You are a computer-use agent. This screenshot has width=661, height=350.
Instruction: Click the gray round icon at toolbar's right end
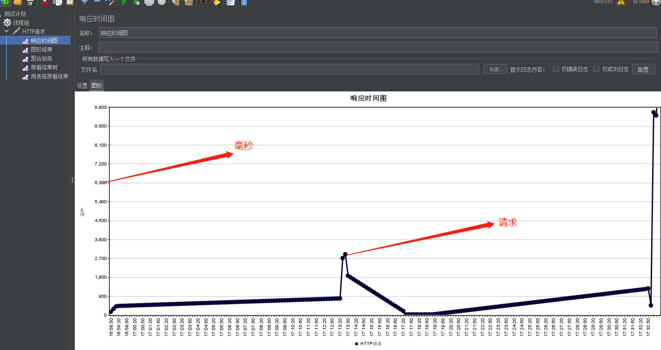655,2
